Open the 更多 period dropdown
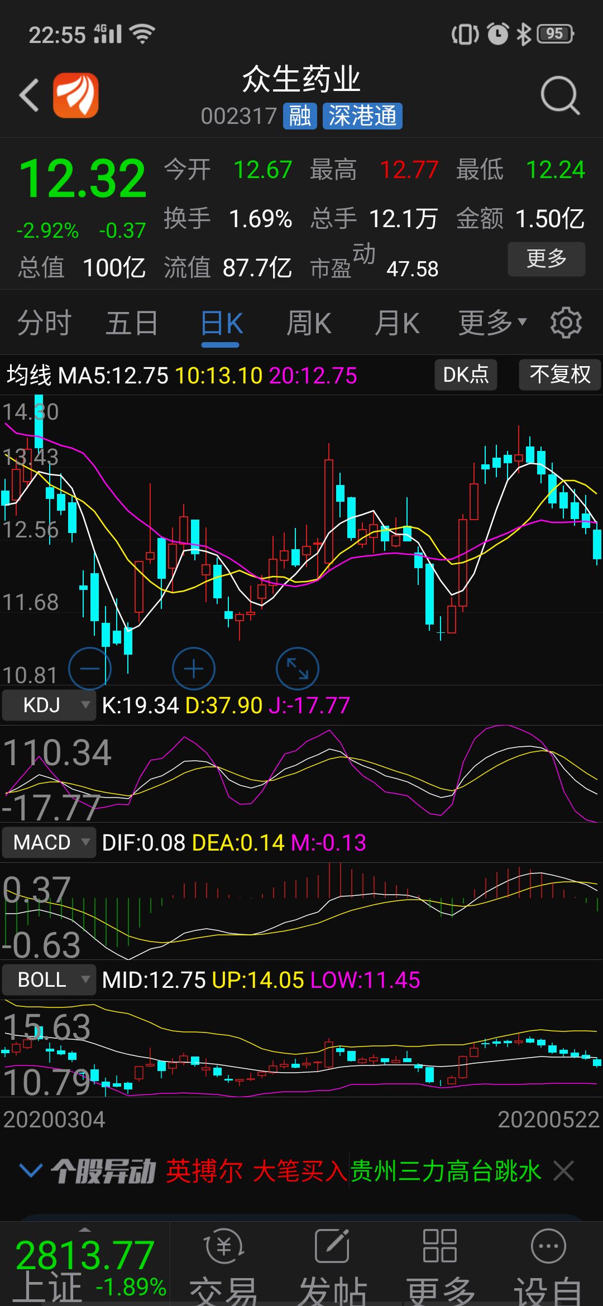The width and height of the screenshot is (603, 1306). 492,323
